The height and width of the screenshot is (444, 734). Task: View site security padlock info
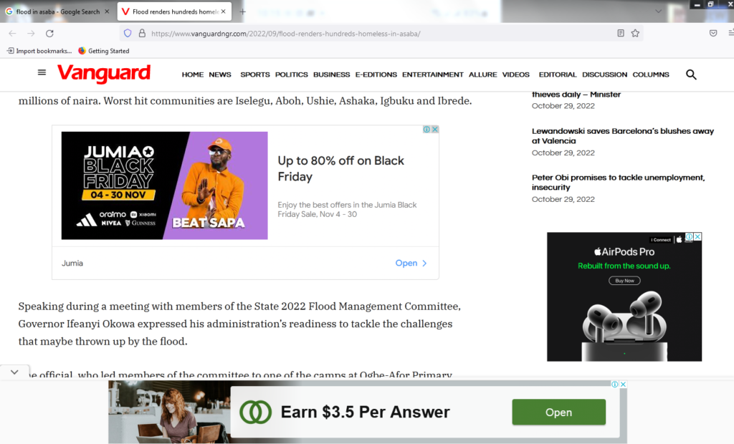click(142, 33)
